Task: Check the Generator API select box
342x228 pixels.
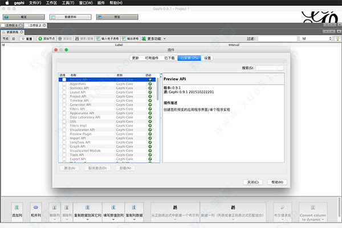Action: click(x=64, y=105)
